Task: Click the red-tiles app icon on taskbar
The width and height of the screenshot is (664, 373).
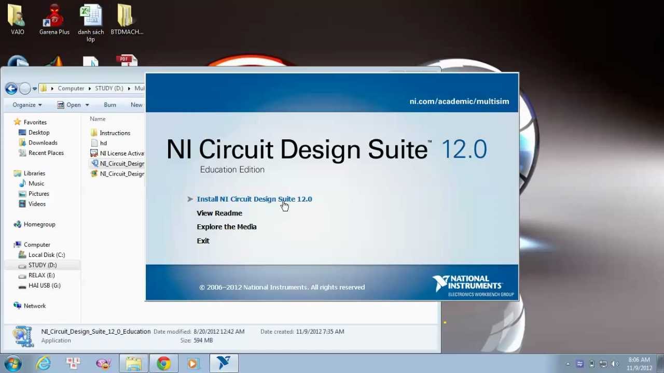Action: 73,364
